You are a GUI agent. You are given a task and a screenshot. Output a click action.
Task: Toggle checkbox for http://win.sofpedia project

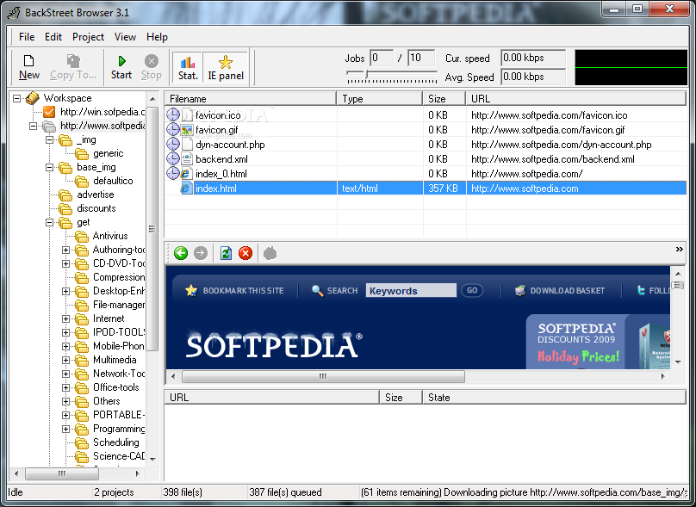click(x=49, y=112)
